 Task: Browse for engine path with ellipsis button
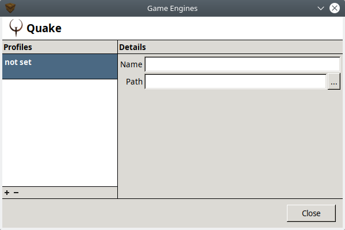point(333,82)
